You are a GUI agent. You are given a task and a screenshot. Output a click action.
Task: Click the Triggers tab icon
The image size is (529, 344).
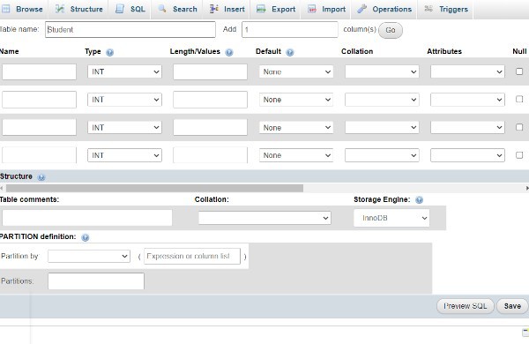coord(428,9)
